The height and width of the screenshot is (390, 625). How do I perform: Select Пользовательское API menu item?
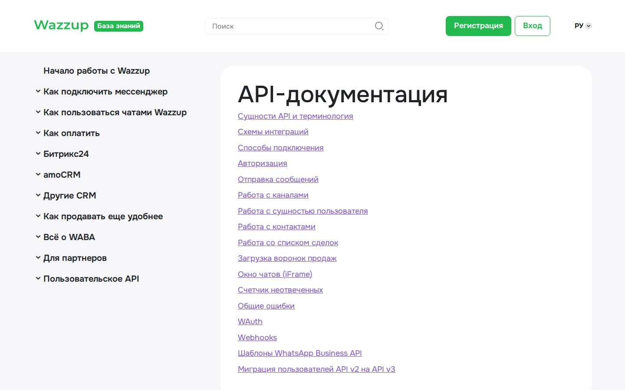91,279
